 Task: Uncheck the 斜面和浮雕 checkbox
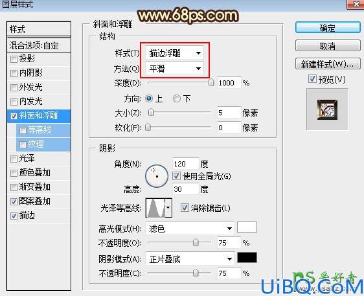14,116
